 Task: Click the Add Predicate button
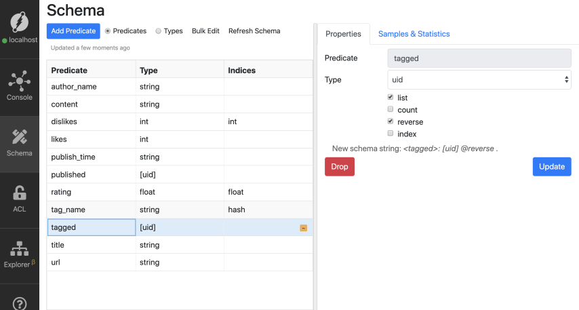tap(73, 31)
